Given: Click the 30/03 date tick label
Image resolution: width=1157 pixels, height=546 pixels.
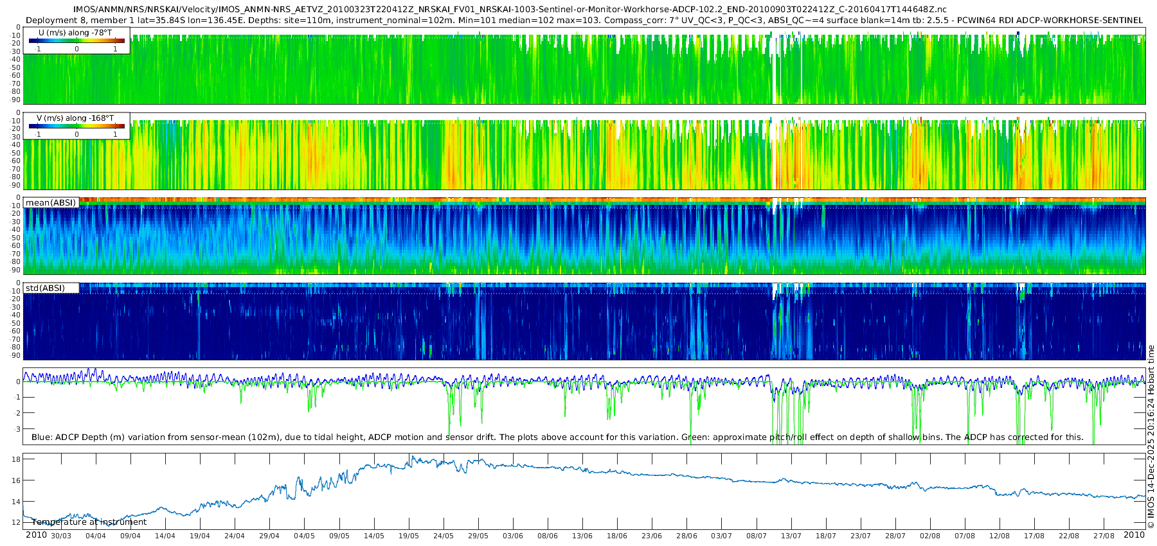Looking at the screenshot, I should click(61, 536).
